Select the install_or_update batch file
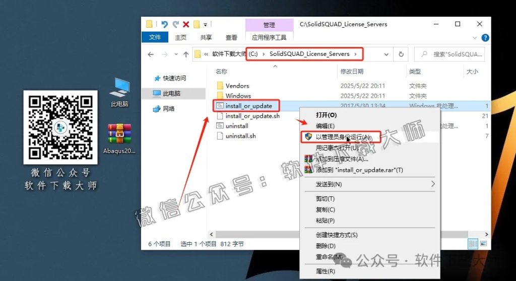The height and width of the screenshot is (281, 516). [248, 106]
